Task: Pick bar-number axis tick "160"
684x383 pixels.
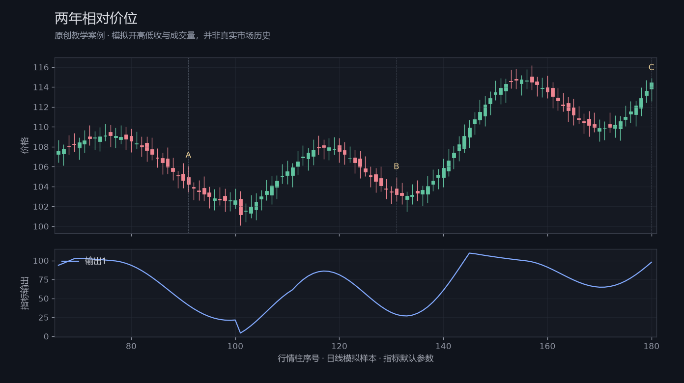Action: click(547, 346)
